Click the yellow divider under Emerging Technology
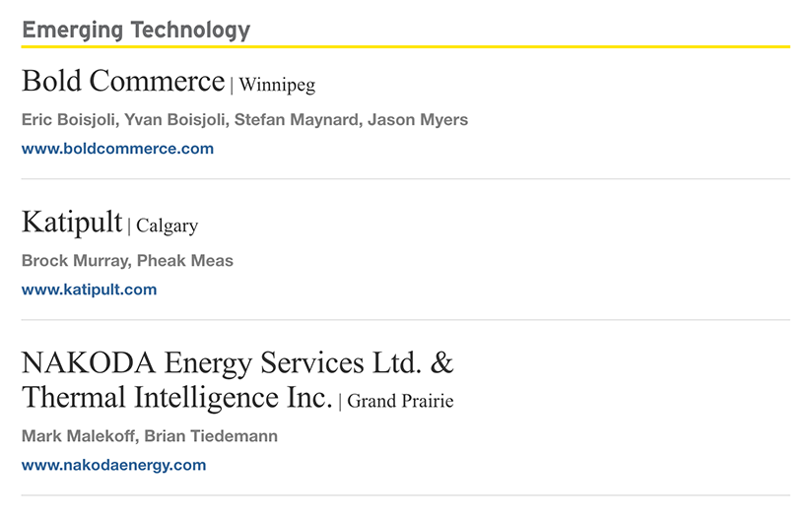Screen dimensions: 811x516 point(406,46)
